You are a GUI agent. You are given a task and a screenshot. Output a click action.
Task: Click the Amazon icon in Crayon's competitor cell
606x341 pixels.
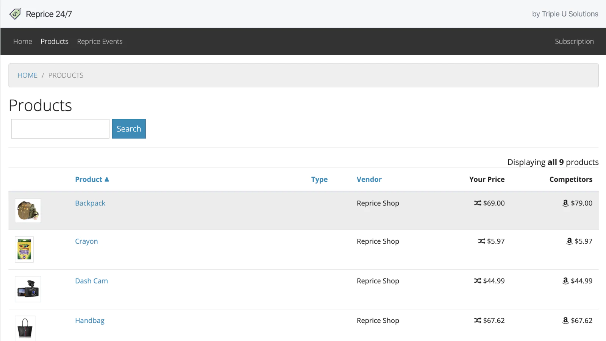(x=569, y=241)
